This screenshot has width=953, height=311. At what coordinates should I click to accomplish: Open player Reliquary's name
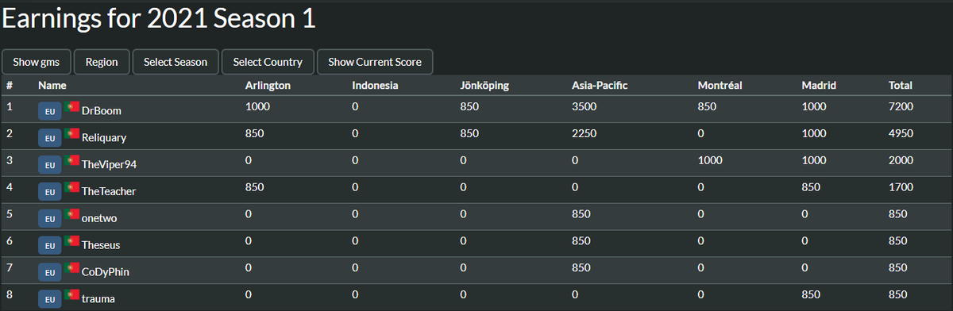(104, 138)
